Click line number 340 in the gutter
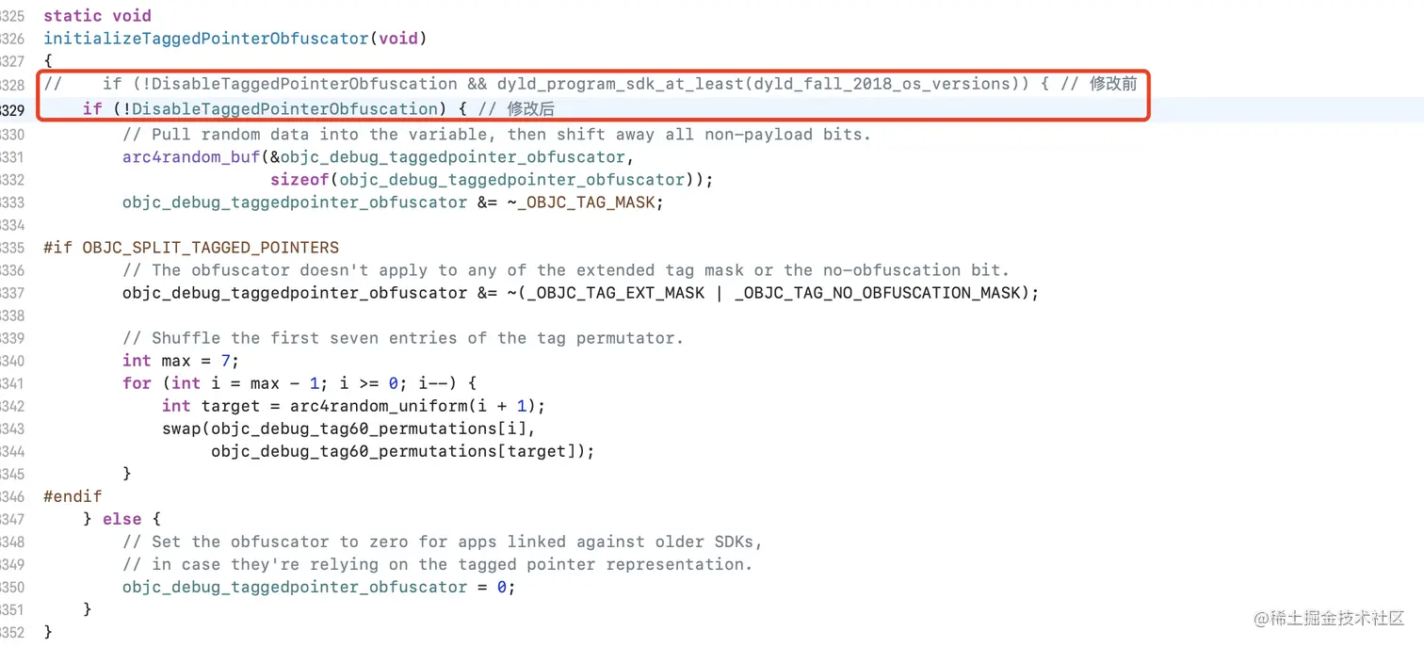 click(12, 361)
